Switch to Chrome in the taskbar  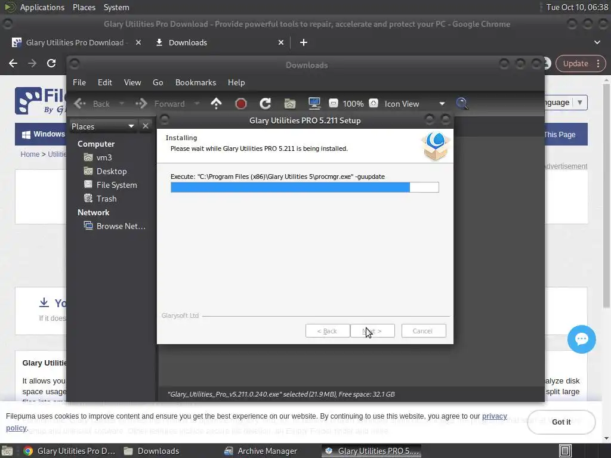[69, 451]
